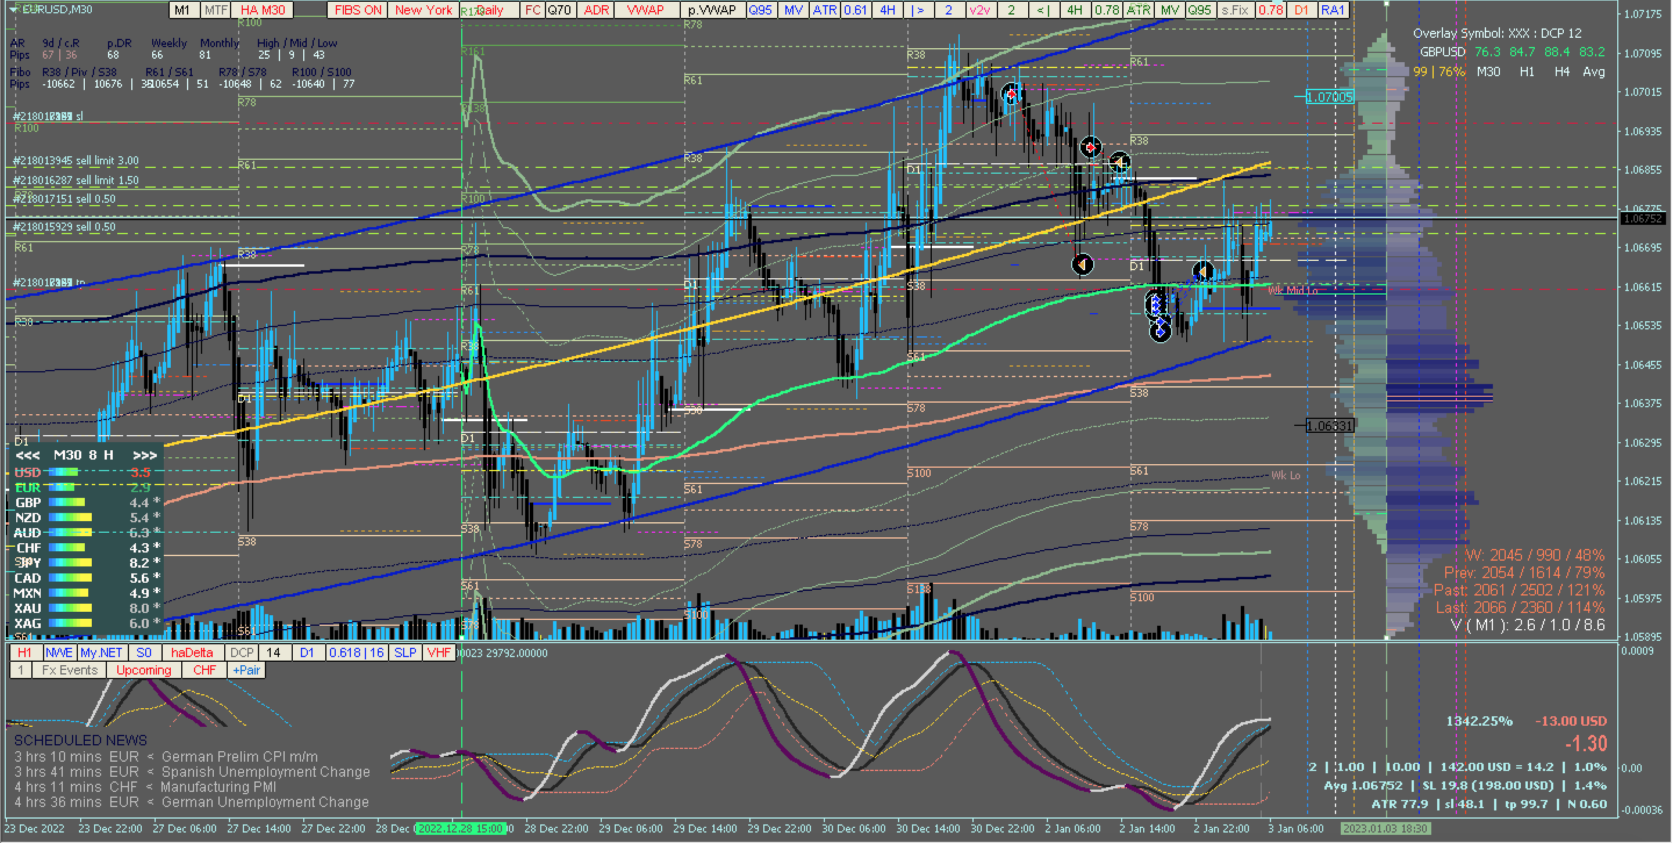The height and width of the screenshot is (843, 1673).
Task: Change the CHF currency filter button
Action: [x=204, y=670]
